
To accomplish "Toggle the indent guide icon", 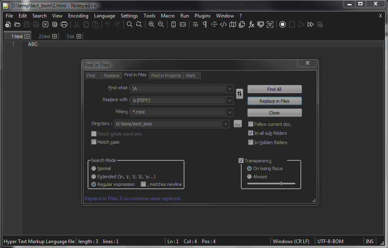I will 214,24.
